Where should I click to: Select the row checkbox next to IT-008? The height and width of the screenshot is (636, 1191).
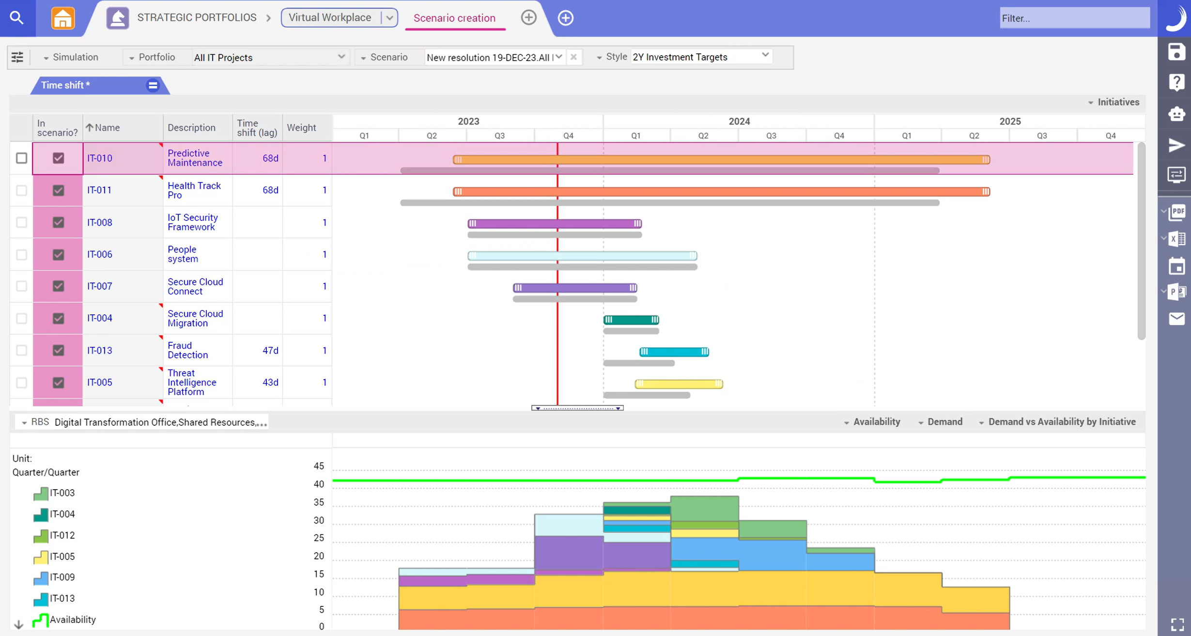point(21,222)
